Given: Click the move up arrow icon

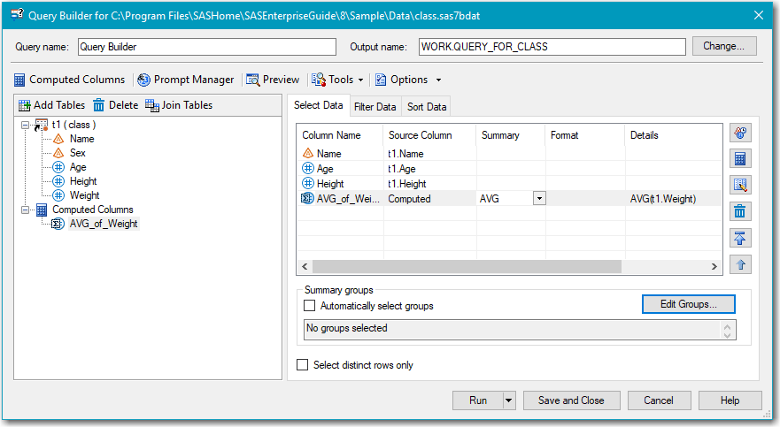Looking at the screenshot, I should [x=740, y=263].
